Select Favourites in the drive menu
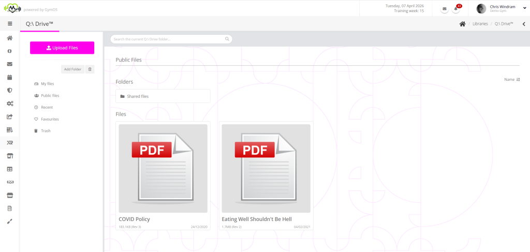The image size is (530, 252). (x=50, y=119)
